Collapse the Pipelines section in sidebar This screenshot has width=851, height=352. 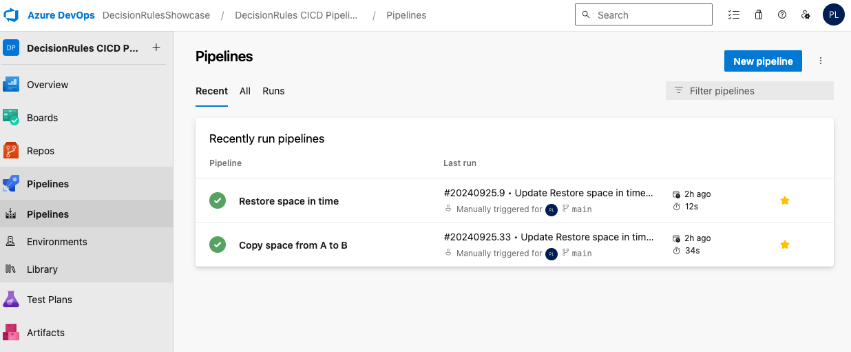click(x=48, y=184)
